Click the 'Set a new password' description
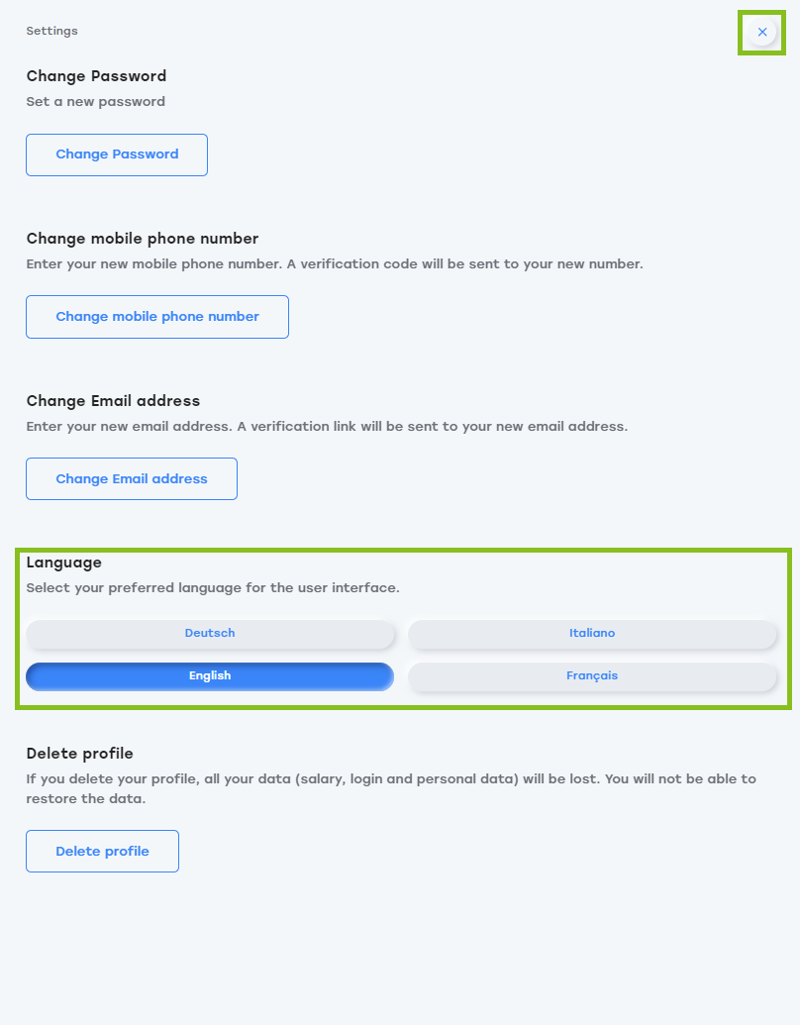800x1025 pixels. click(95, 102)
